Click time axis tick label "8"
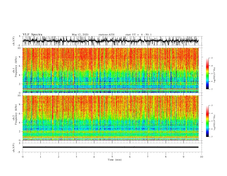Image resolution: width=227 pixels, height=176 pixels. tap(166, 157)
